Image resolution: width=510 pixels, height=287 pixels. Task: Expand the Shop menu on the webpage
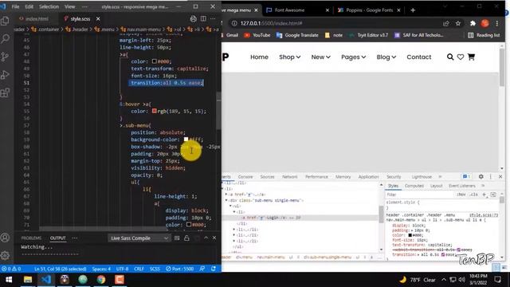pyautogui.click(x=289, y=57)
